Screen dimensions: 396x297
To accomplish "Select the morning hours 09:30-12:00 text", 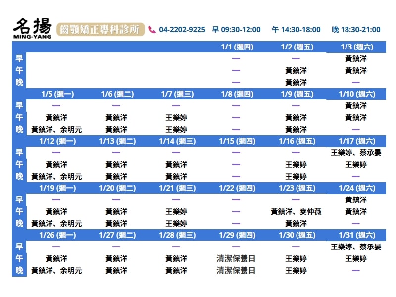I will [237, 30].
